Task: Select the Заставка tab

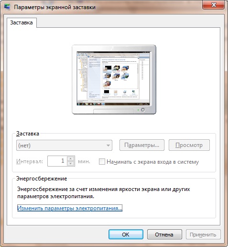Action: pos(22,22)
